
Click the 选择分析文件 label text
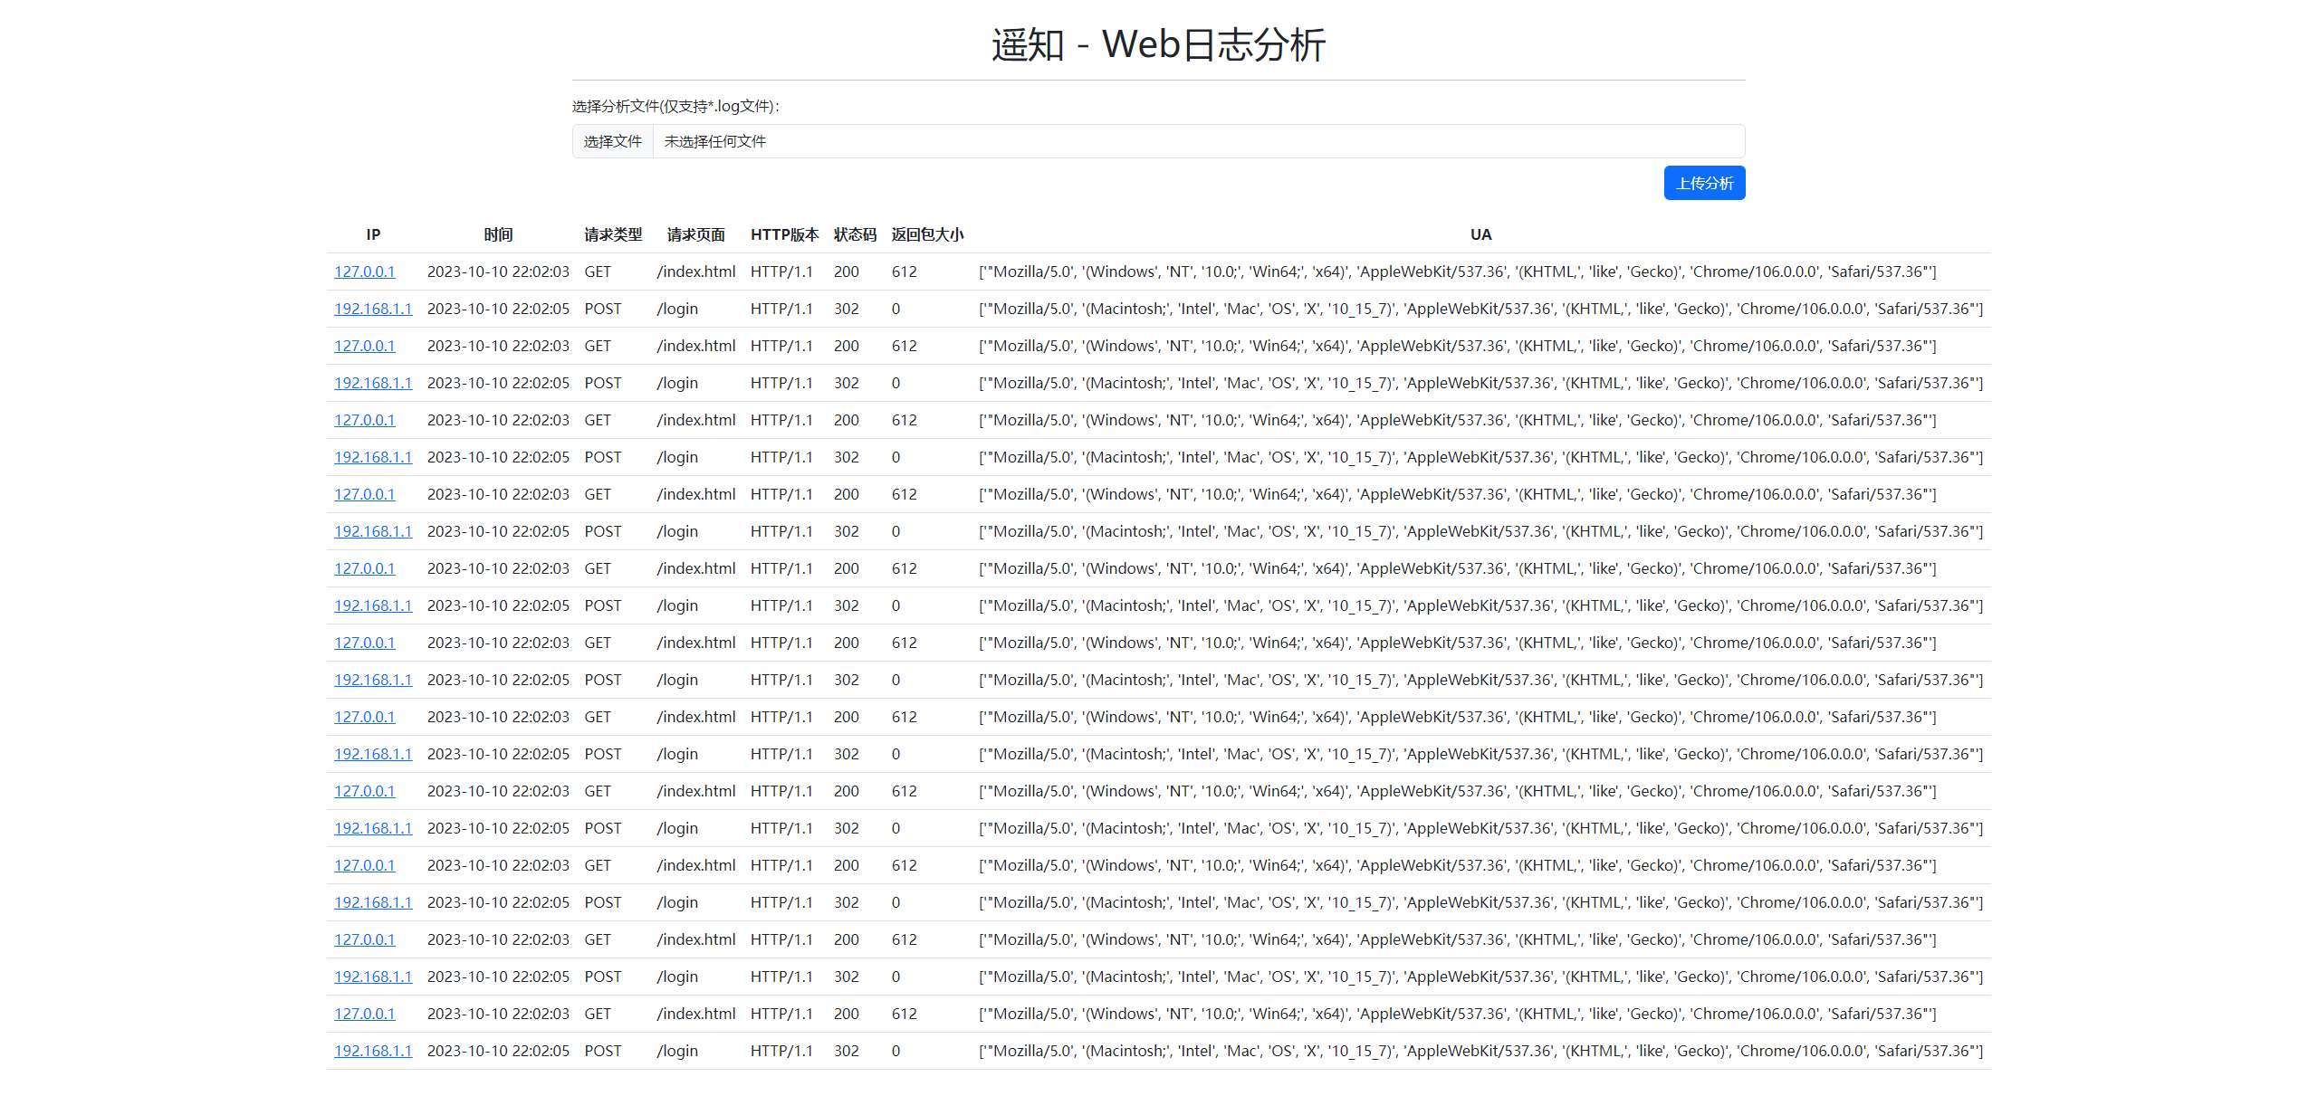pos(675,106)
